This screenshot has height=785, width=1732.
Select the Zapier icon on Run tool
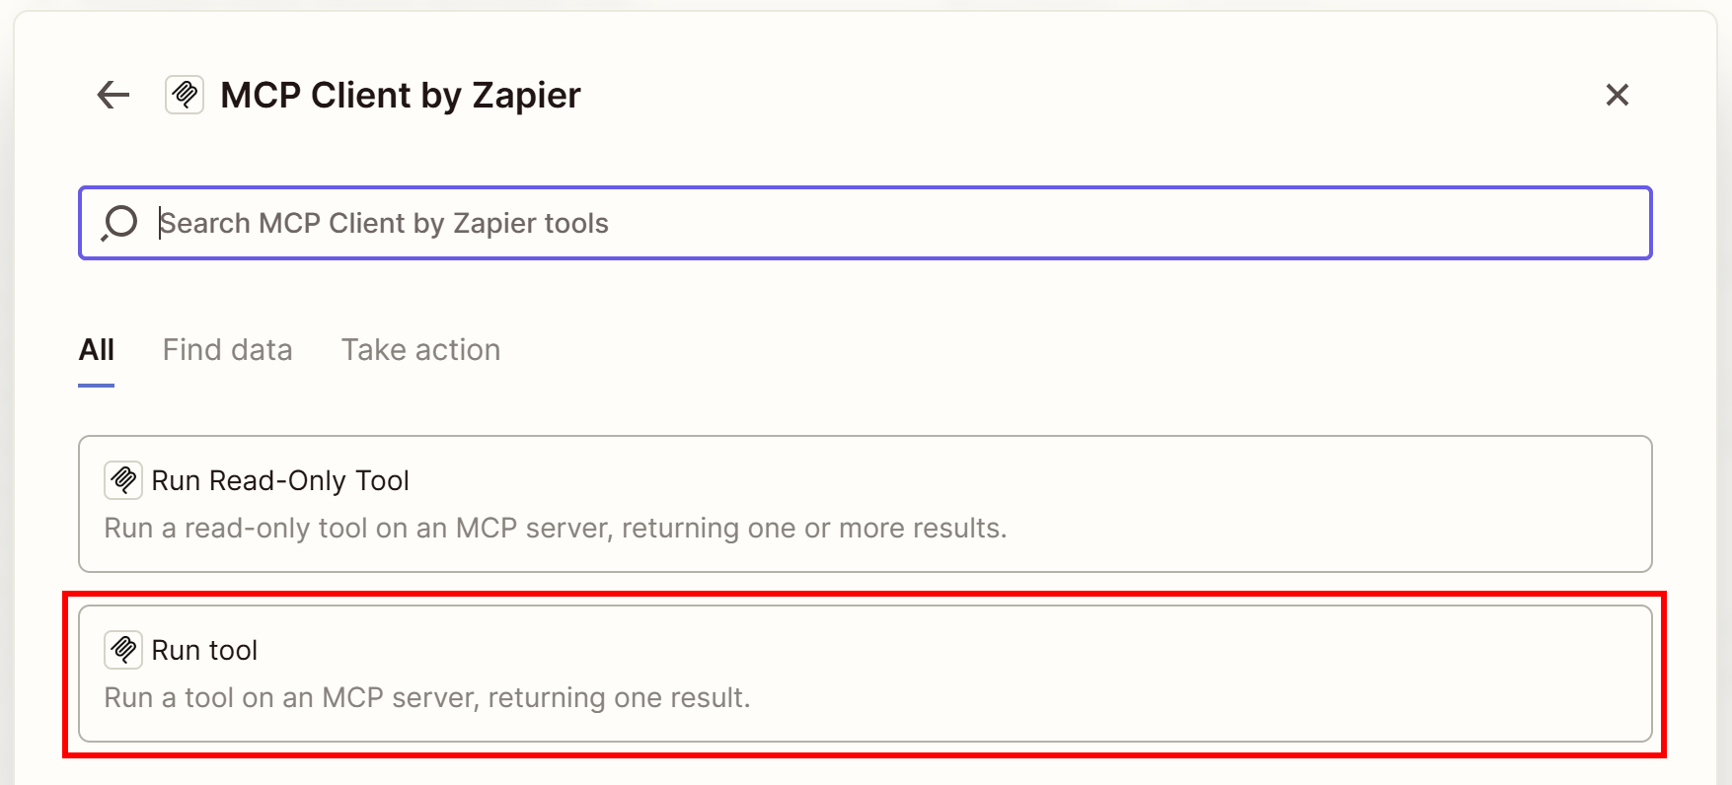click(123, 649)
